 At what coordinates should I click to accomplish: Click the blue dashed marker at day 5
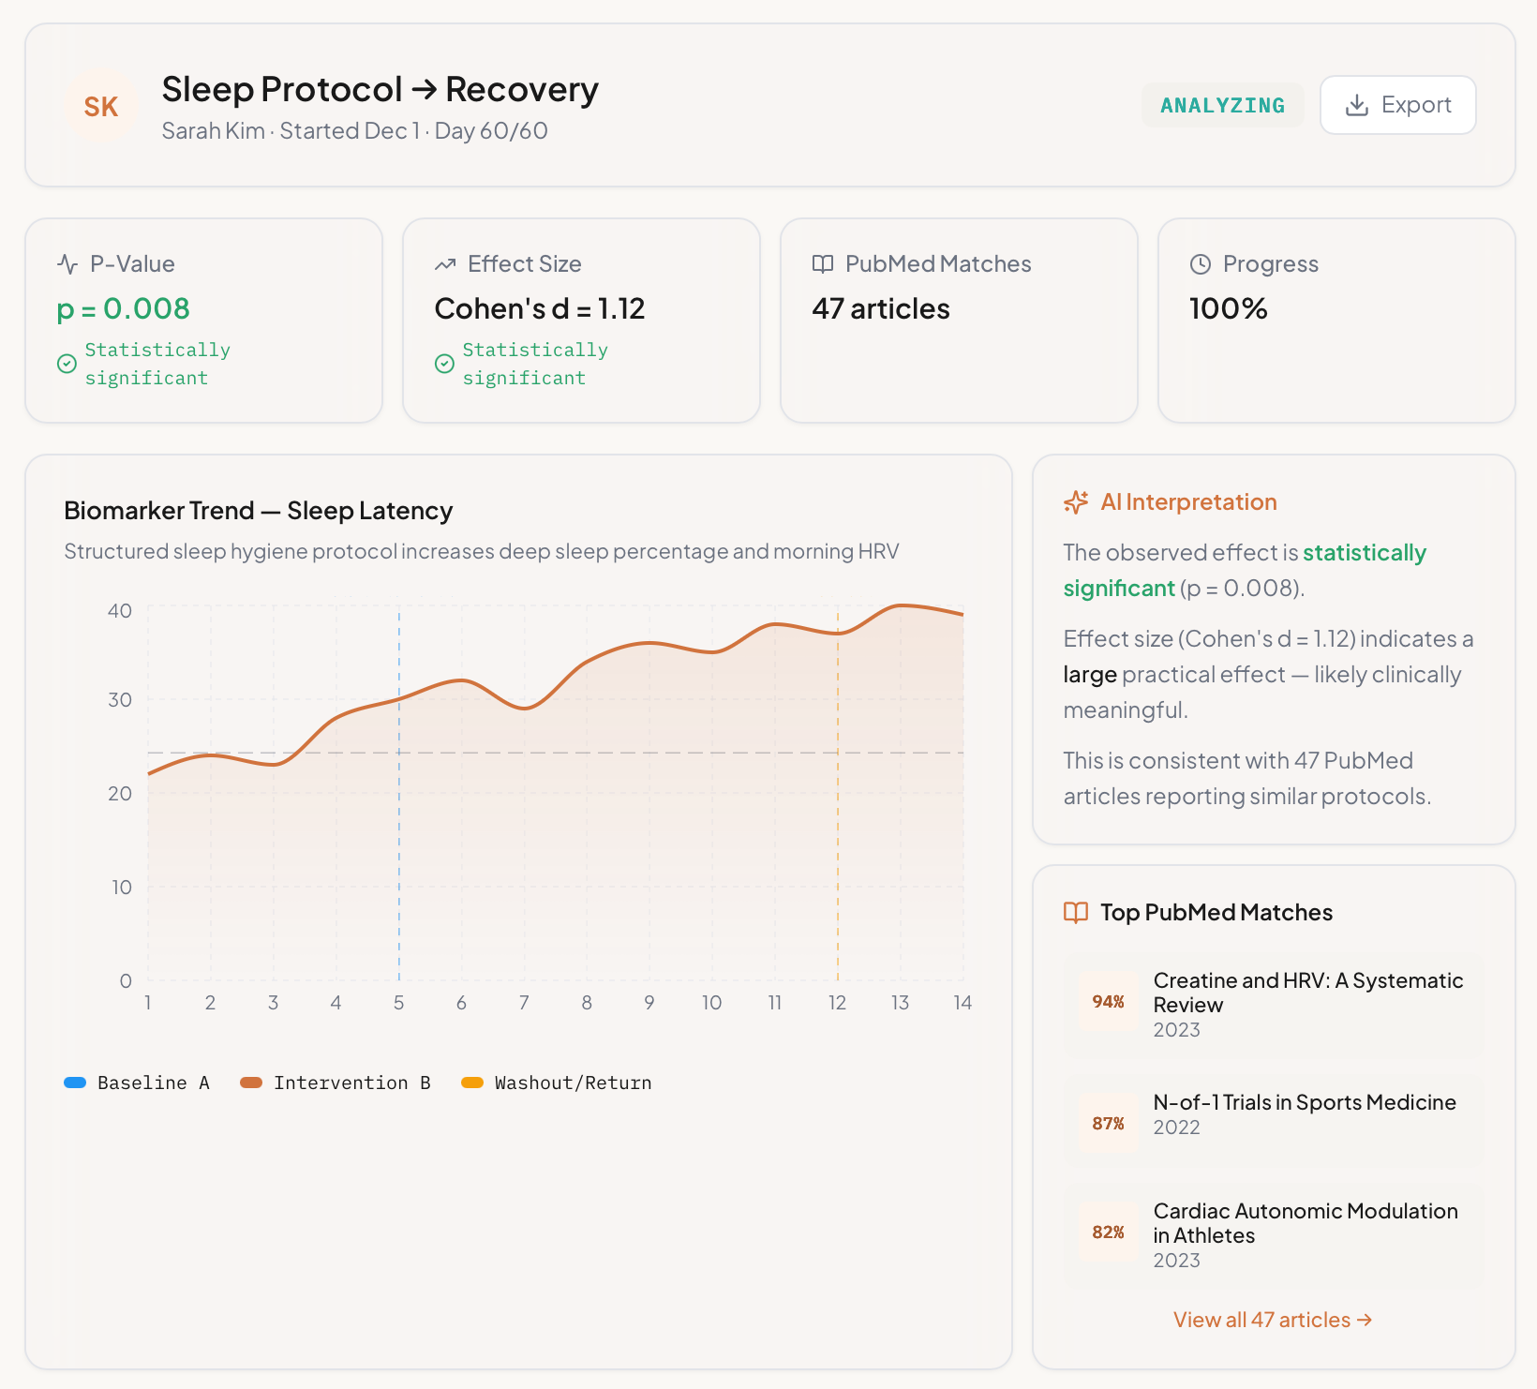pyautogui.click(x=399, y=844)
